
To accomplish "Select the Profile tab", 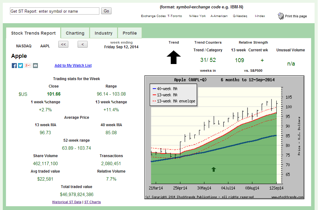I will point(129,33).
